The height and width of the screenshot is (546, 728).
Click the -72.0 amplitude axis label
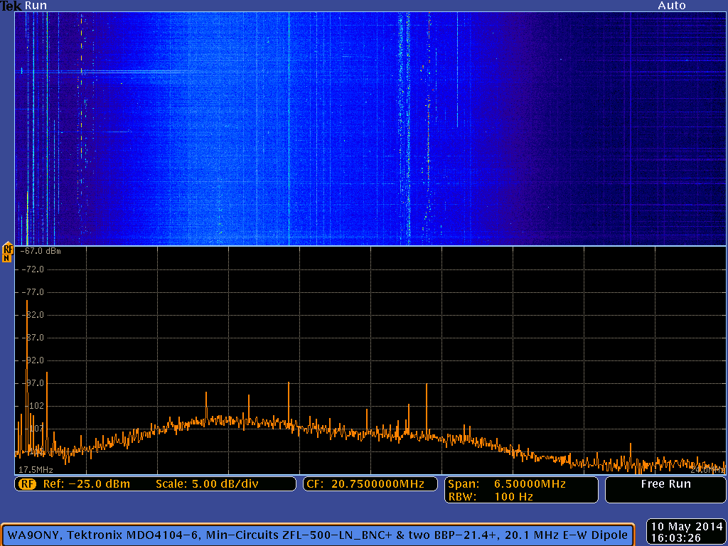pyautogui.click(x=32, y=269)
